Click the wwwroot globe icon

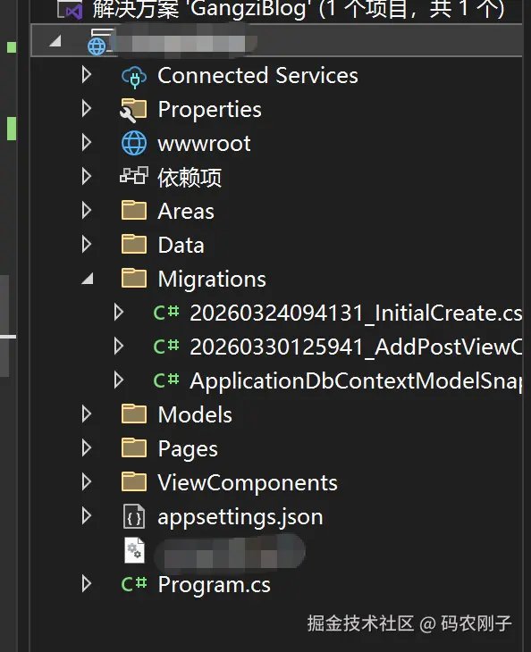pos(133,144)
